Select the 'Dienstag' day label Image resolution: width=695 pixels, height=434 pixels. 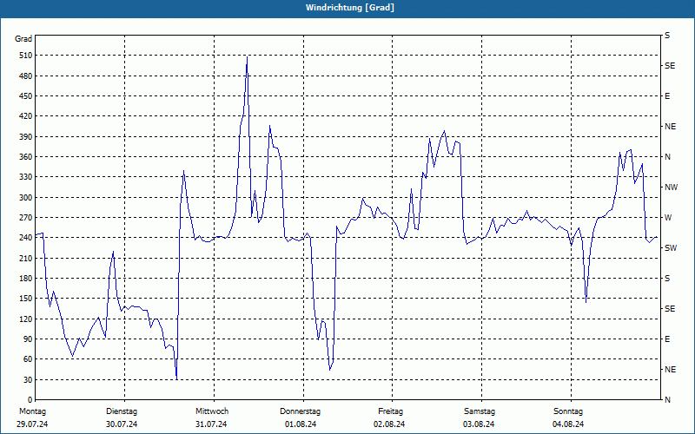pos(122,411)
